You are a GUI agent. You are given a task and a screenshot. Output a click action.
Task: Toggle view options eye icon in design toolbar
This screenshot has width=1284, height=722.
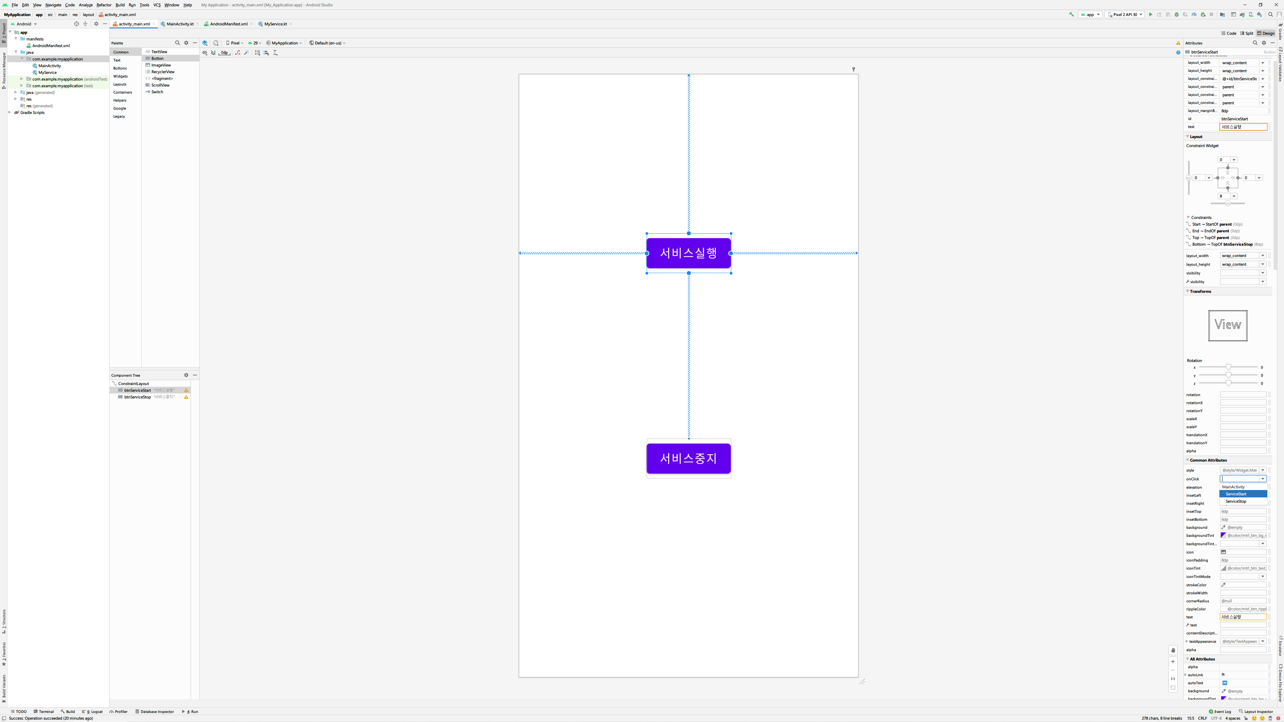click(204, 52)
